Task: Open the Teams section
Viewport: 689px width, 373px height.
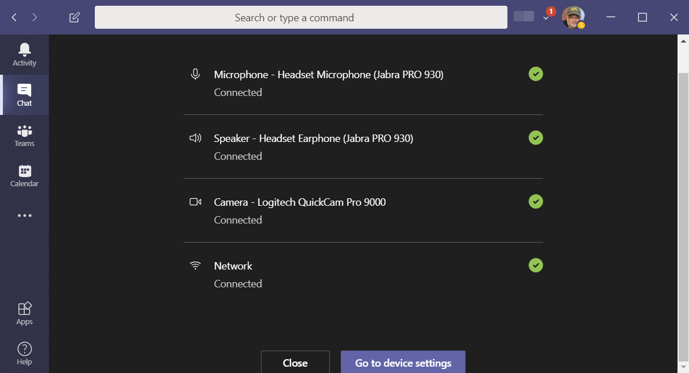Action: (24, 134)
